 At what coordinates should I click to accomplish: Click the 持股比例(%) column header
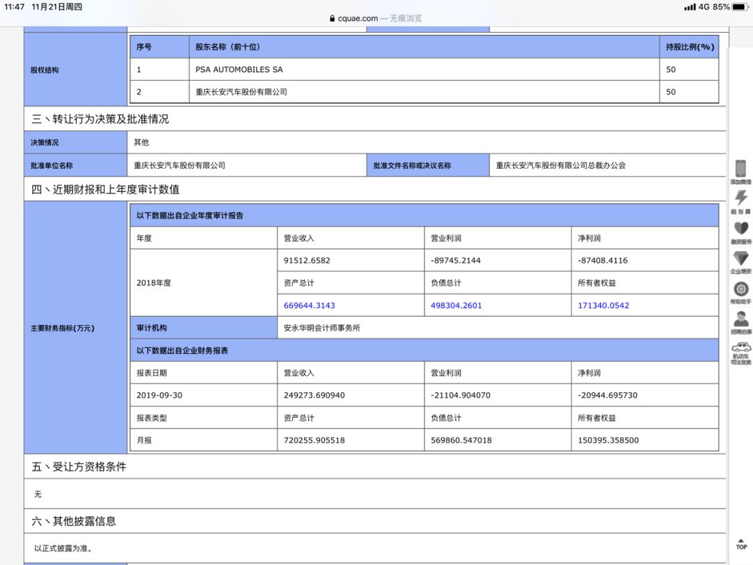(690, 47)
